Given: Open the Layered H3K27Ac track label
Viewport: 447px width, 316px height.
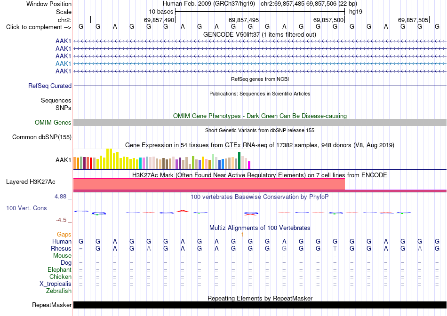Looking at the screenshot, I should pos(31,182).
